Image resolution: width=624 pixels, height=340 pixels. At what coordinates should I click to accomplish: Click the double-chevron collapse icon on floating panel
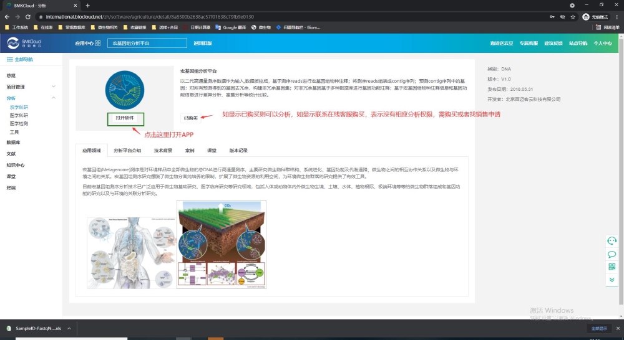point(612,280)
